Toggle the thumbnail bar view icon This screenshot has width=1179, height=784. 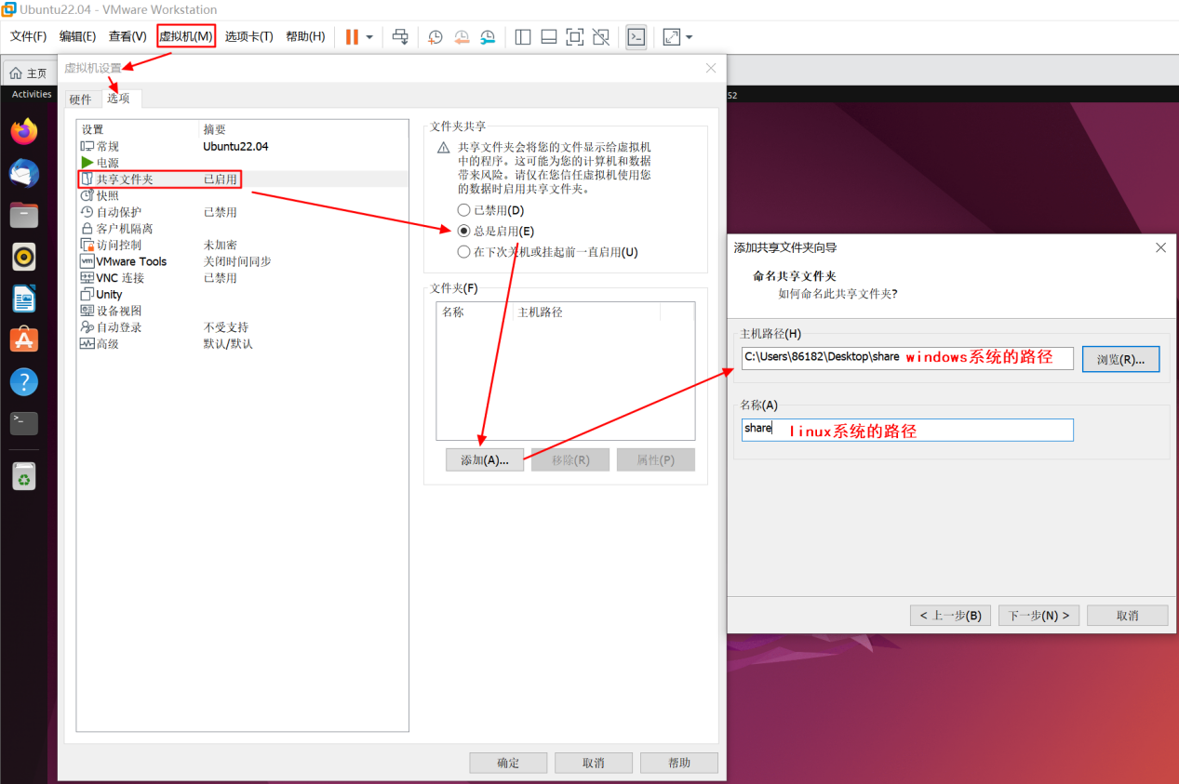click(549, 37)
